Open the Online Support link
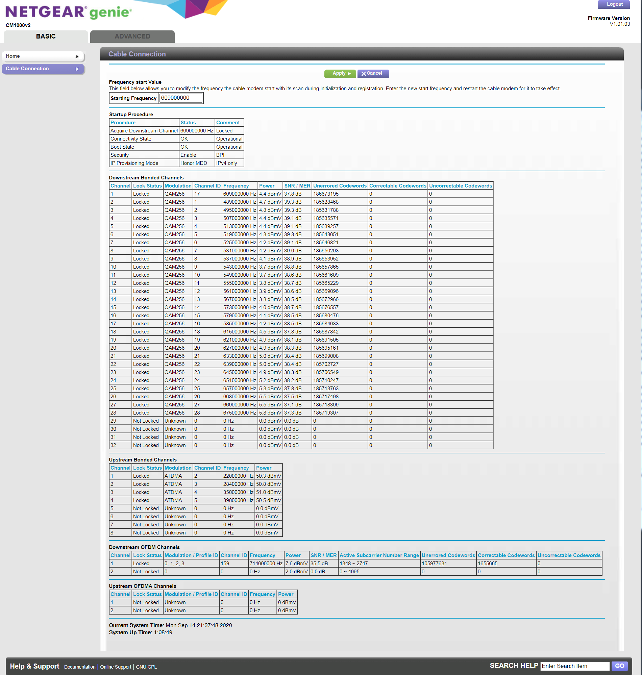Viewport: 642px width, 675px height. (x=115, y=667)
